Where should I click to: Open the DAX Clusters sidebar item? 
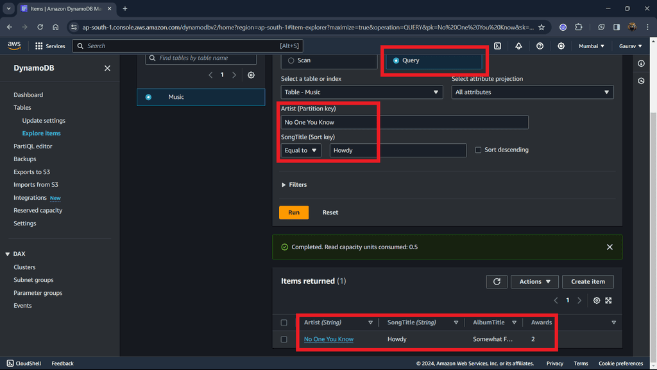coord(24,267)
